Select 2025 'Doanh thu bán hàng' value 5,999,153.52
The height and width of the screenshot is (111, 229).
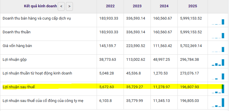point(191,18)
